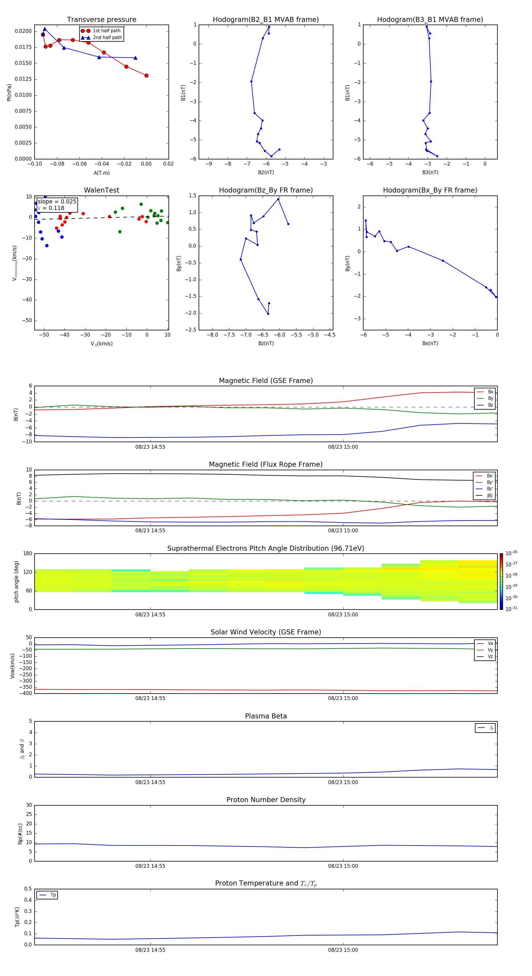532x976 pixels.
Task: Click the Bz' legend entry in Flux Rope plot
Action: [485, 489]
